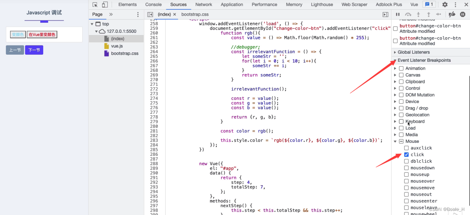
Task: Click the 变颜色 button
Action: [x=17, y=35]
